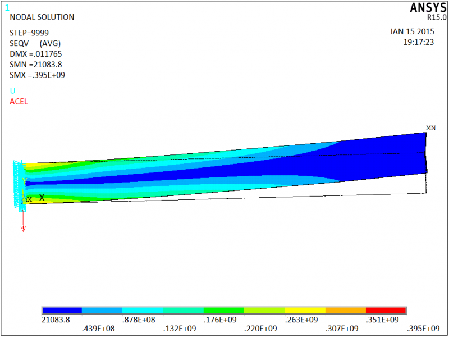Click the 21083.8 legend scale value
This screenshot has width=449, height=337.
pos(56,320)
